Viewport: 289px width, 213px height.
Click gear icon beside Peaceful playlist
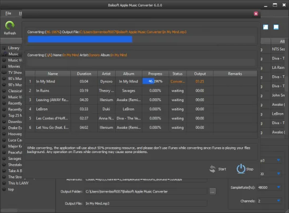click(x=4, y=153)
